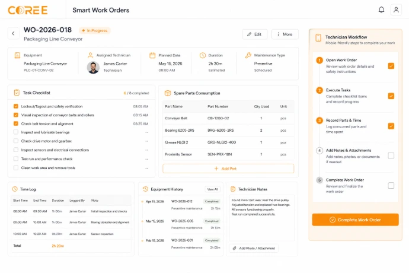409x273 pixels.
Task: Check the Complete Work Order step box
Action: click(391, 186)
